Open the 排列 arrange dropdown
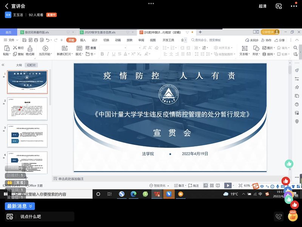The image size is (302, 227). pyautogui.click(x=268, y=54)
